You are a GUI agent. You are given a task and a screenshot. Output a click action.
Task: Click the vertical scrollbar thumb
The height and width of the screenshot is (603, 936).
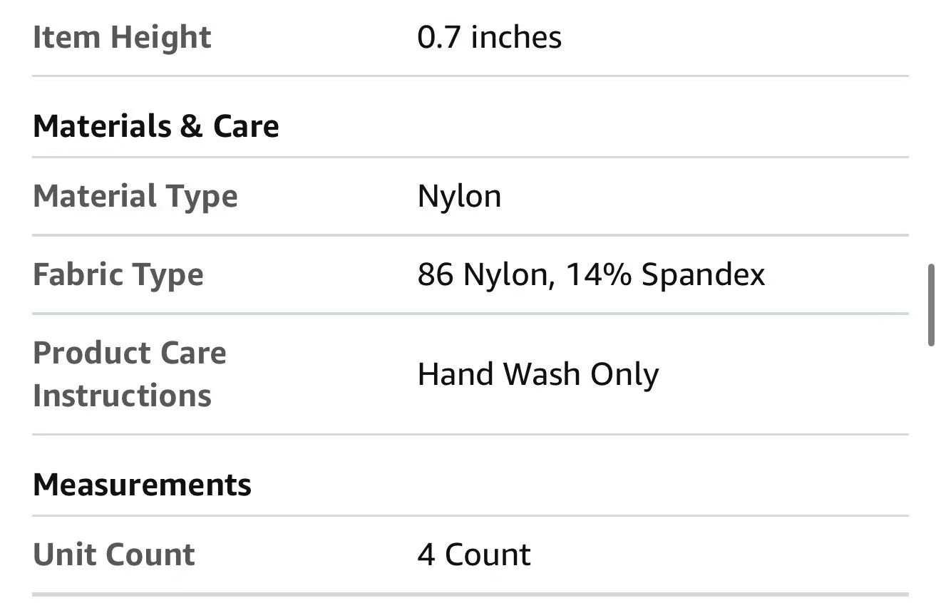(x=930, y=306)
